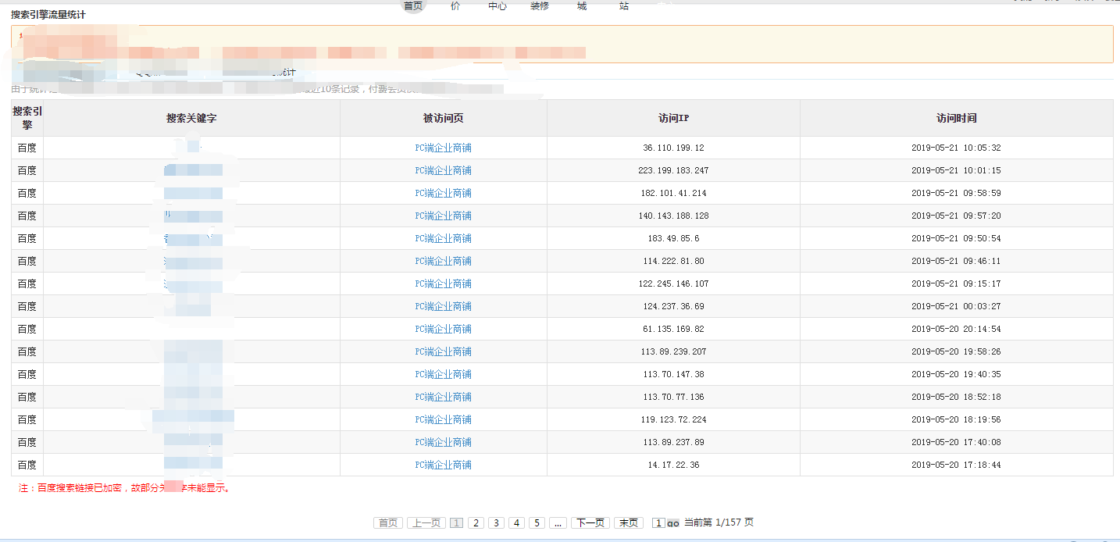Click PC端企业商铺 link for IP 183.49.85.6
Screen dimensions: 1120x542
[443, 238]
